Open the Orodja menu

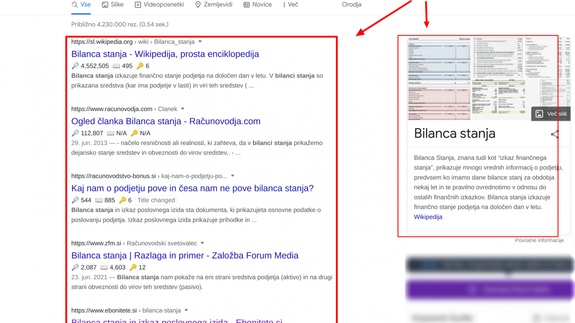(351, 4)
